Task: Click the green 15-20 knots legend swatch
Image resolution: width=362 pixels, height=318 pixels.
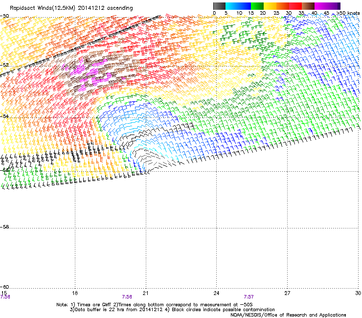Action: click(x=257, y=6)
